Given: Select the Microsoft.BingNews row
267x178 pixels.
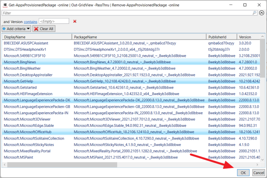Looking at the screenshot, I should [131, 62].
